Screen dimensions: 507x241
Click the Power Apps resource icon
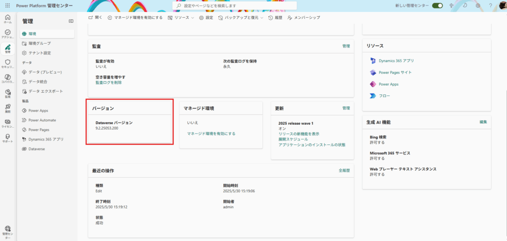373,84
